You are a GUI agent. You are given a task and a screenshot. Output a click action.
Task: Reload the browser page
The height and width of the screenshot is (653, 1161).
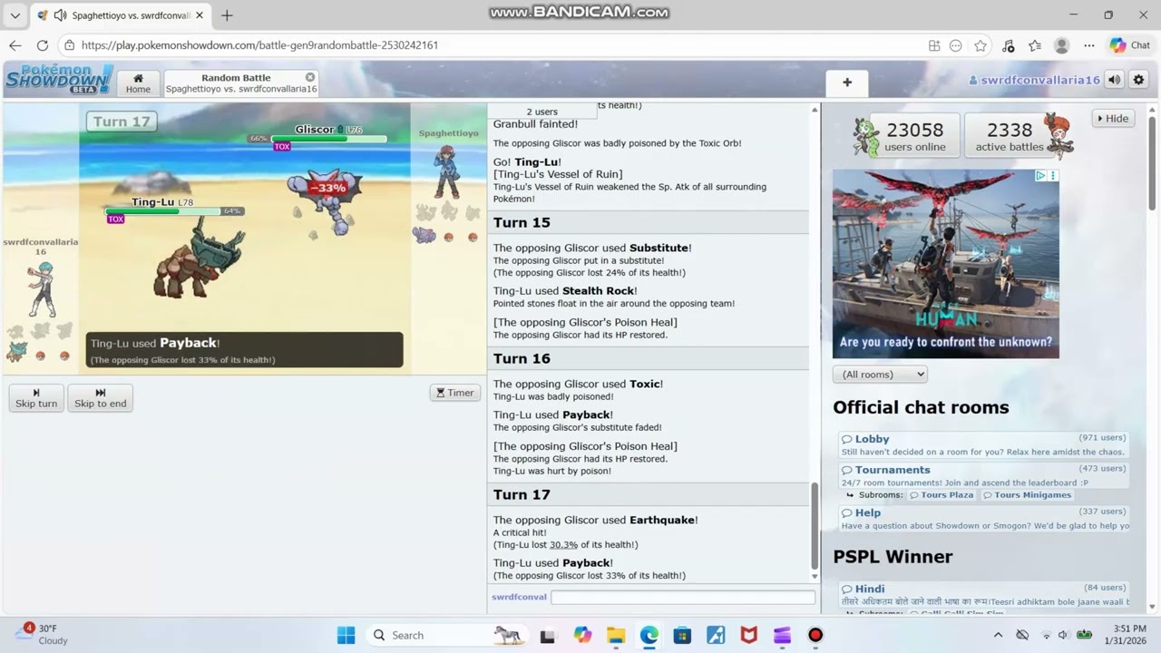(x=43, y=45)
